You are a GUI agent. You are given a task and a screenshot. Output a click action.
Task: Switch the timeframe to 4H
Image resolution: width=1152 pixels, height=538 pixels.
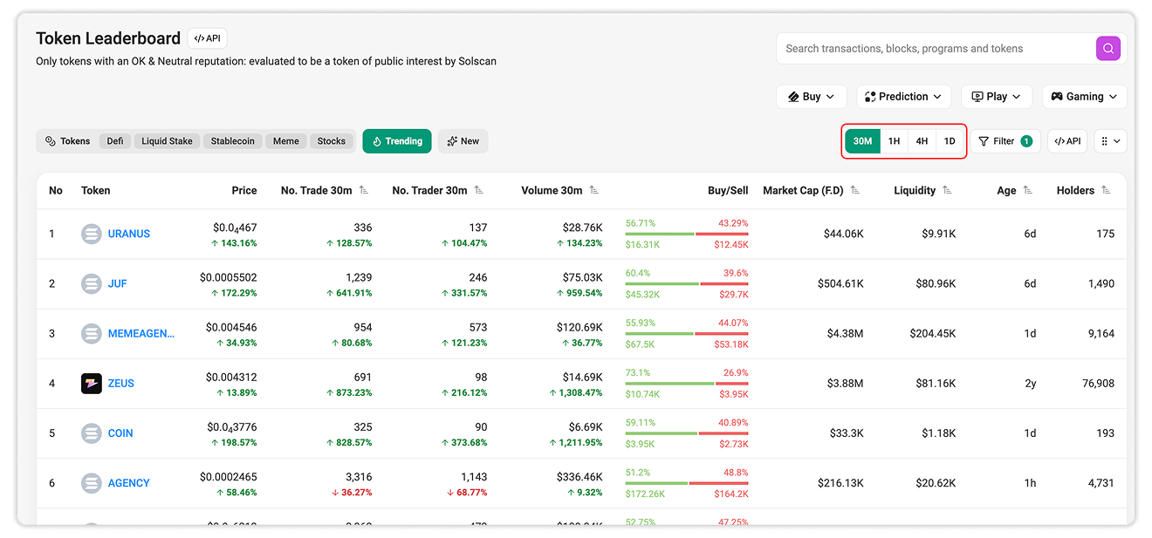[922, 141]
